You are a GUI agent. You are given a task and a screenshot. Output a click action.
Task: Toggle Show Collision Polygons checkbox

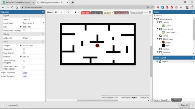(x=24, y=61)
